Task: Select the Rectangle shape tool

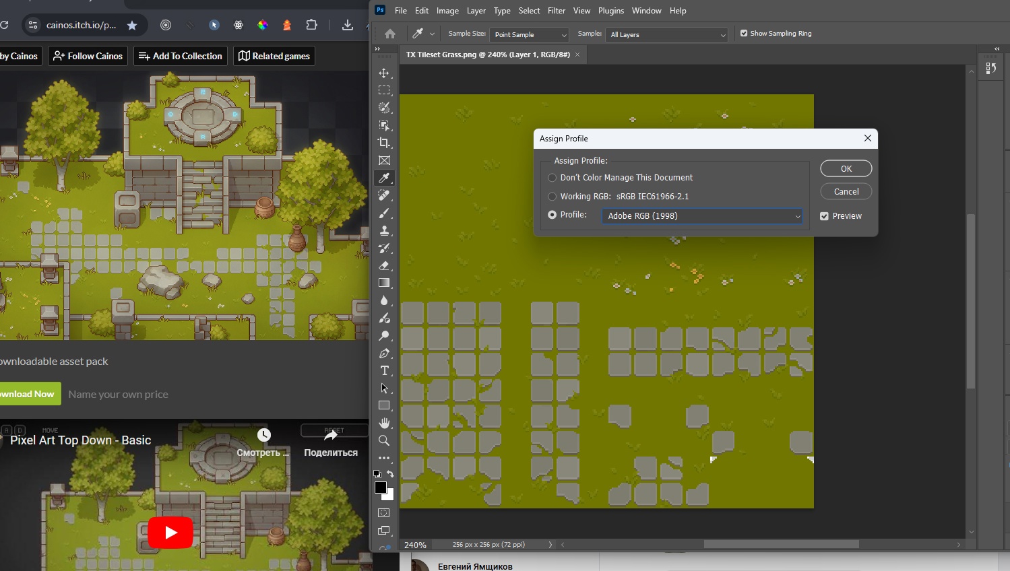Action: [x=384, y=405]
